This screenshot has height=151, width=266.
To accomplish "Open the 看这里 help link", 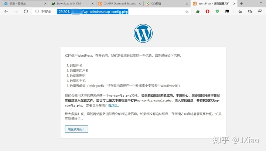I will (113, 105).
